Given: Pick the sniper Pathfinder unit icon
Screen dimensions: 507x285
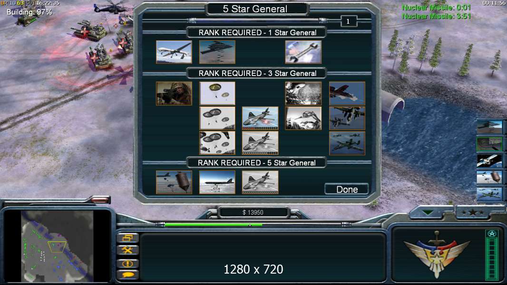Looking at the screenshot, I should click(174, 93).
